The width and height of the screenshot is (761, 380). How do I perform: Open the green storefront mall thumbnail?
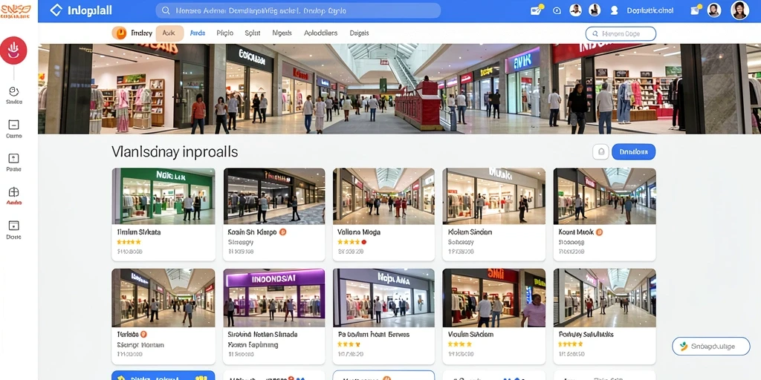[163, 196]
